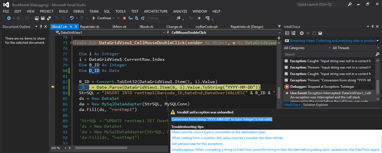
Task: Open the Streaming Video link
Action: pyautogui.click(x=333, y=41)
